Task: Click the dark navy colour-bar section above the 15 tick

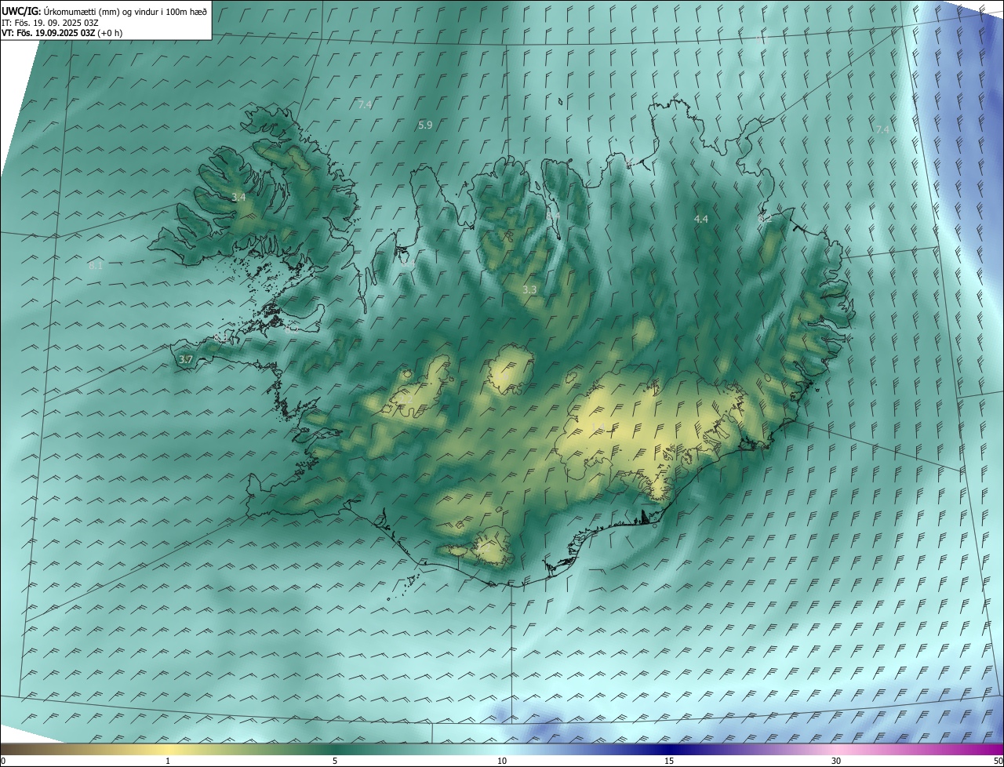Action: coord(669,749)
